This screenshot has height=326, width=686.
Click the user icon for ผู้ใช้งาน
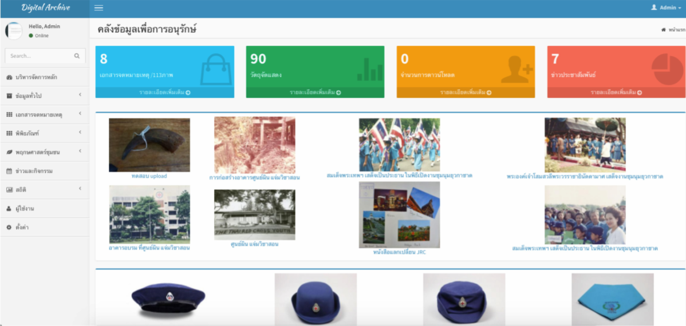click(x=9, y=209)
